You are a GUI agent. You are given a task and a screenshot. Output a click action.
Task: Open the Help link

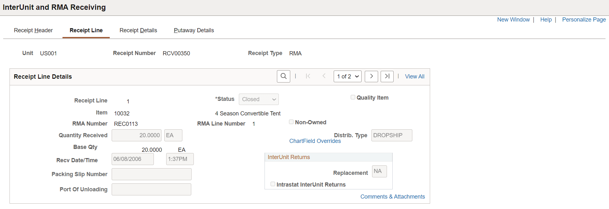[x=546, y=20]
